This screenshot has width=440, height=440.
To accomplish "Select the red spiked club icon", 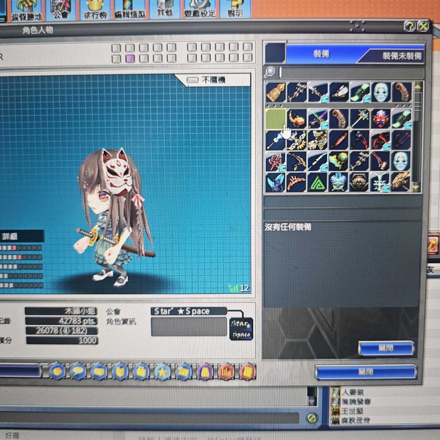I will tap(381, 161).
